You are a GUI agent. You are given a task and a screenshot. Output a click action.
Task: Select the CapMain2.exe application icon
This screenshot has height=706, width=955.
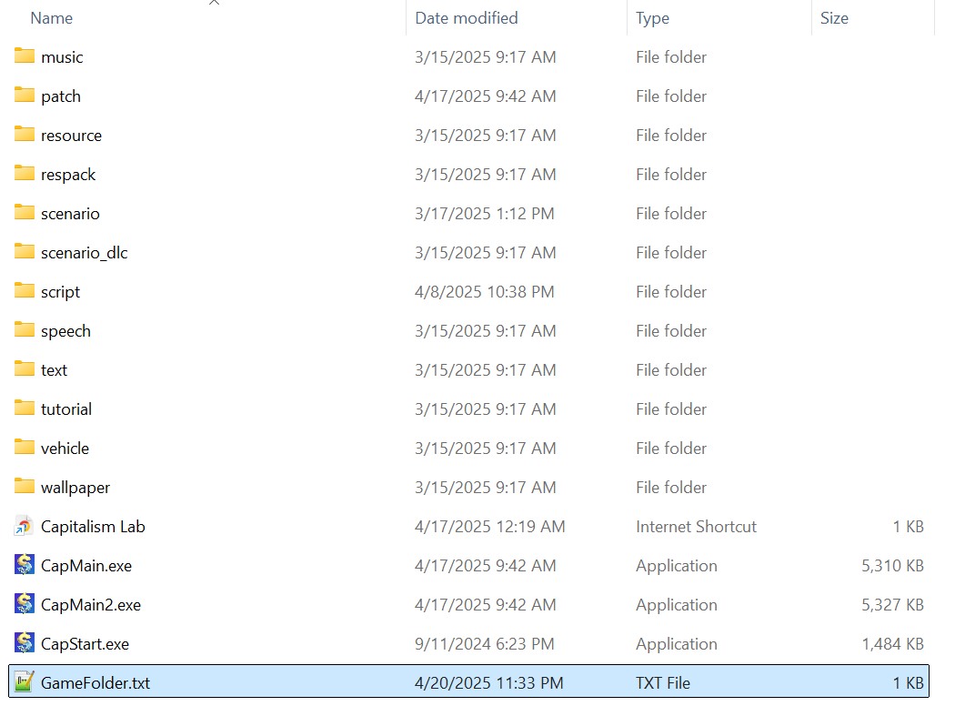(x=25, y=604)
